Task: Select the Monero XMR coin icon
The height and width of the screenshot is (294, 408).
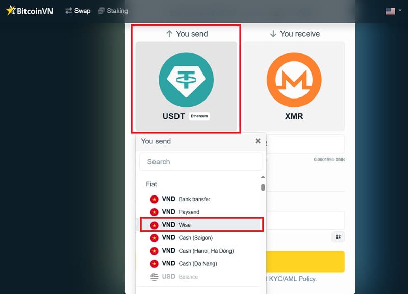Action: pyautogui.click(x=294, y=79)
